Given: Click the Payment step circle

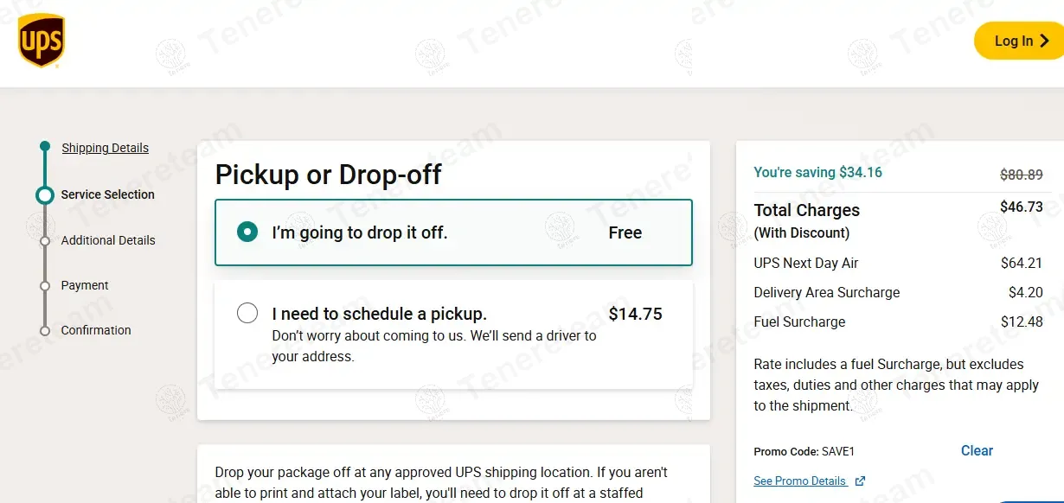Looking at the screenshot, I should [45, 286].
